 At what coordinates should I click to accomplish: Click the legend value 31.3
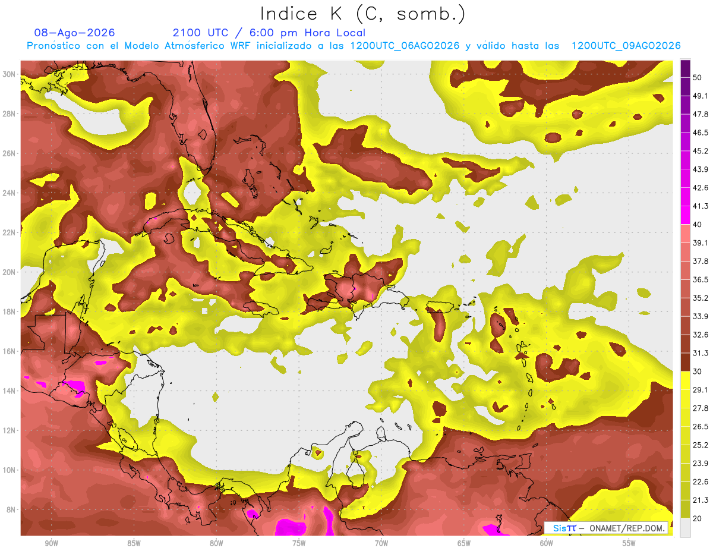click(x=701, y=353)
